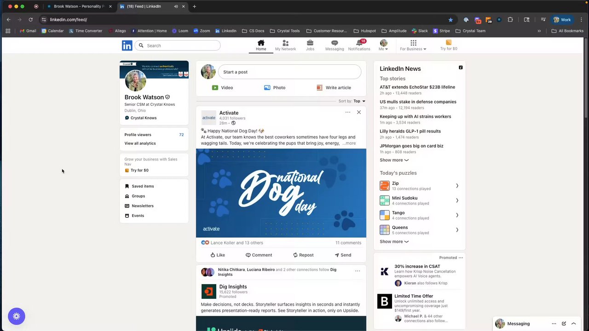The width and height of the screenshot is (589, 331).
Task: Open Dig Insights post options menu
Action: [x=358, y=271]
